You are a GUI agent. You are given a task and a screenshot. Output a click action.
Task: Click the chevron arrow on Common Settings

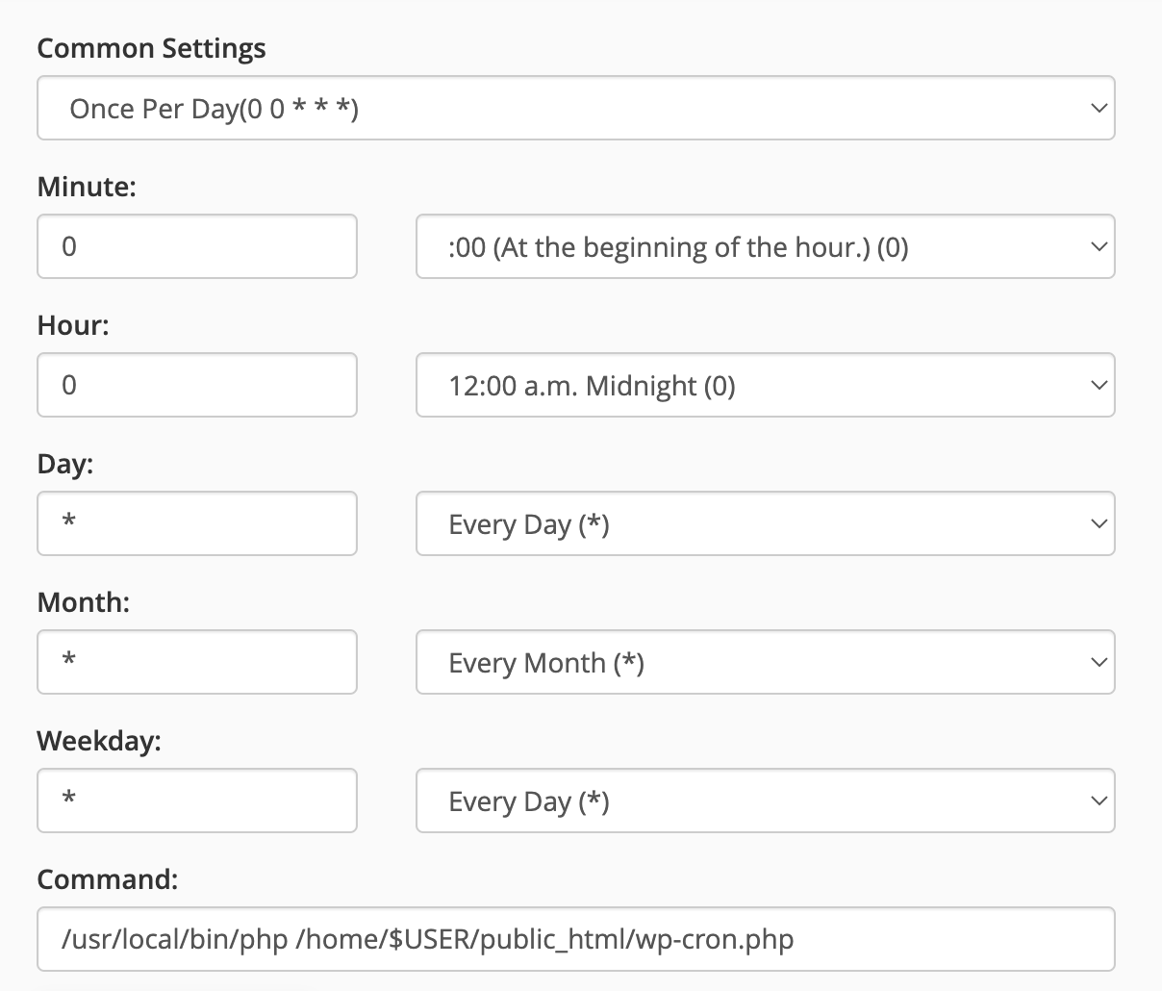tap(1099, 109)
